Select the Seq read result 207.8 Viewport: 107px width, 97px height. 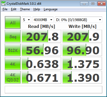(41, 36)
